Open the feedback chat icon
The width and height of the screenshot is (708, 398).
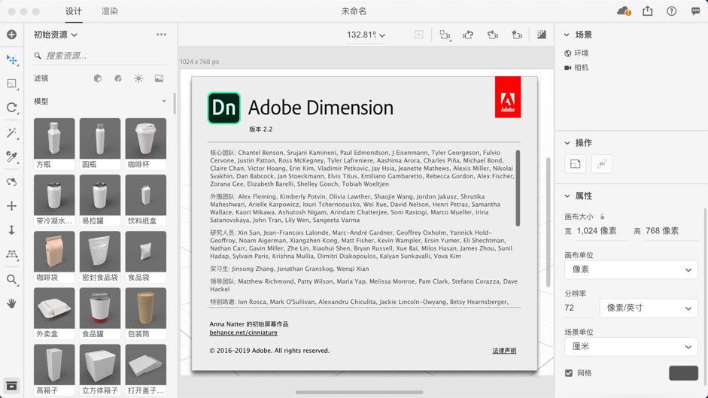[x=695, y=11]
